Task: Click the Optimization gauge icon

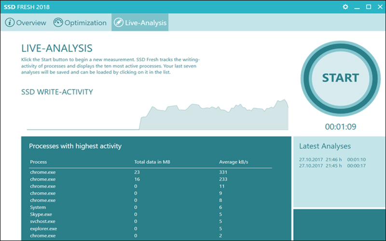Action: [x=58, y=23]
